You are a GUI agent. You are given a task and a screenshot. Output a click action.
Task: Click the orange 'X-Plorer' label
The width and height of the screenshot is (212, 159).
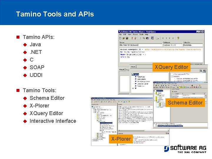click(121, 139)
